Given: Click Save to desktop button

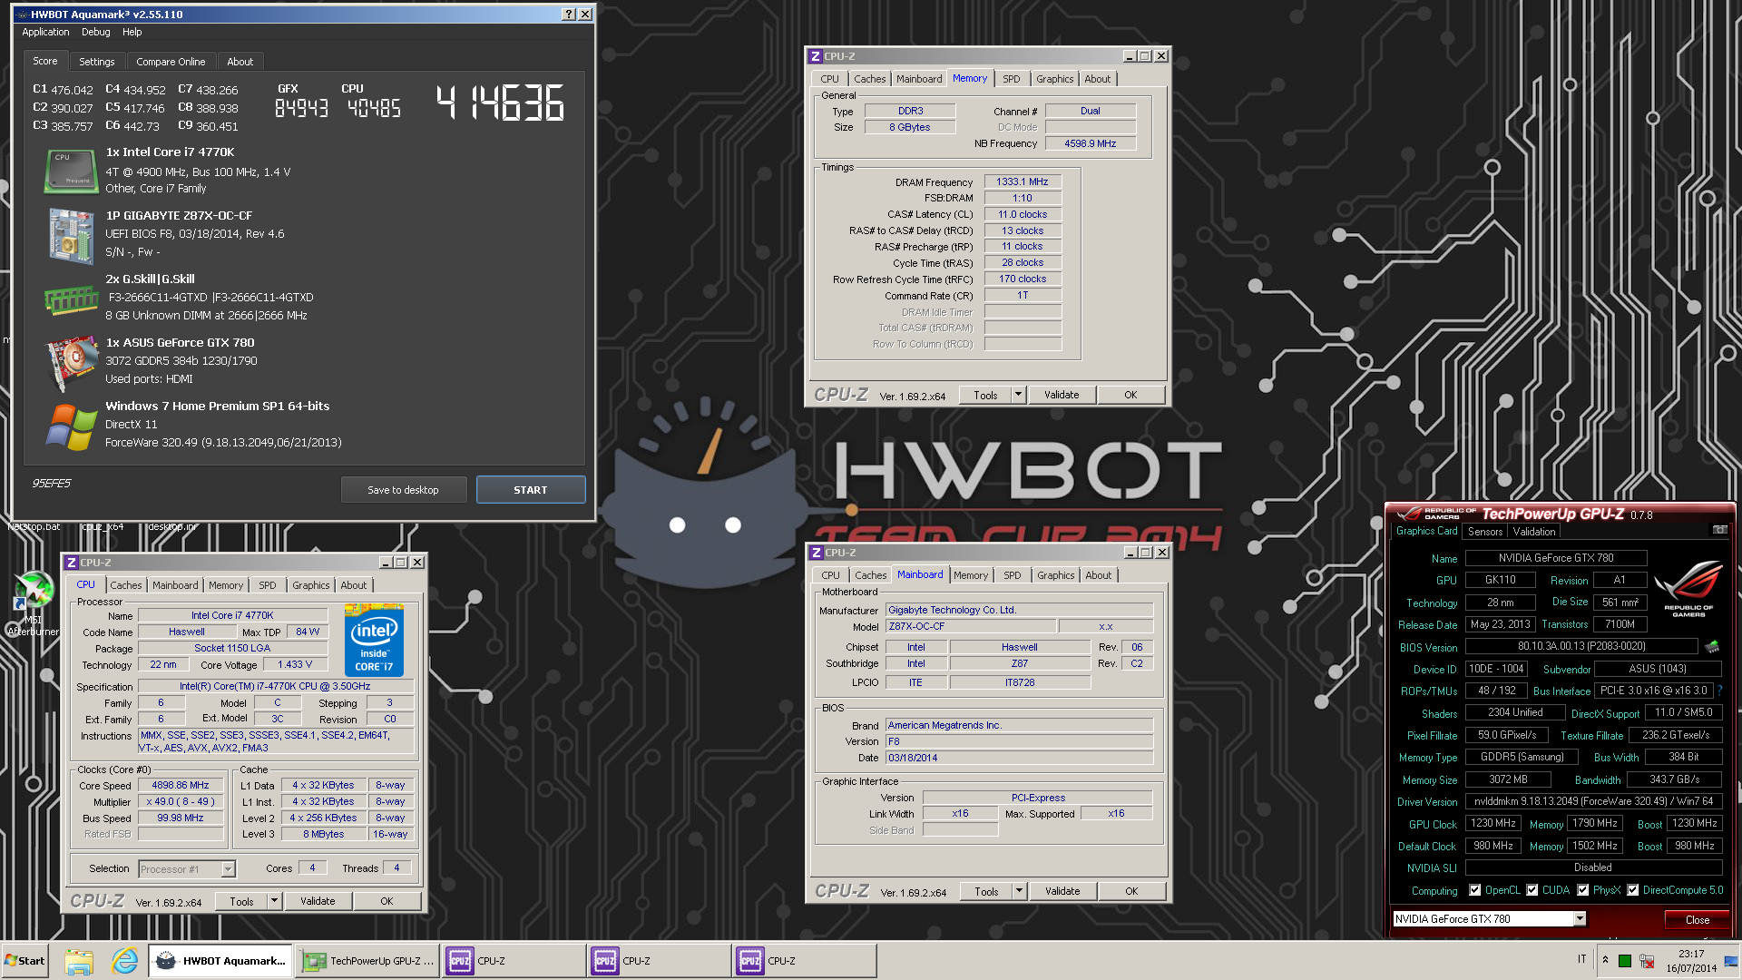Looking at the screenshot, I should tap(403, 490).
